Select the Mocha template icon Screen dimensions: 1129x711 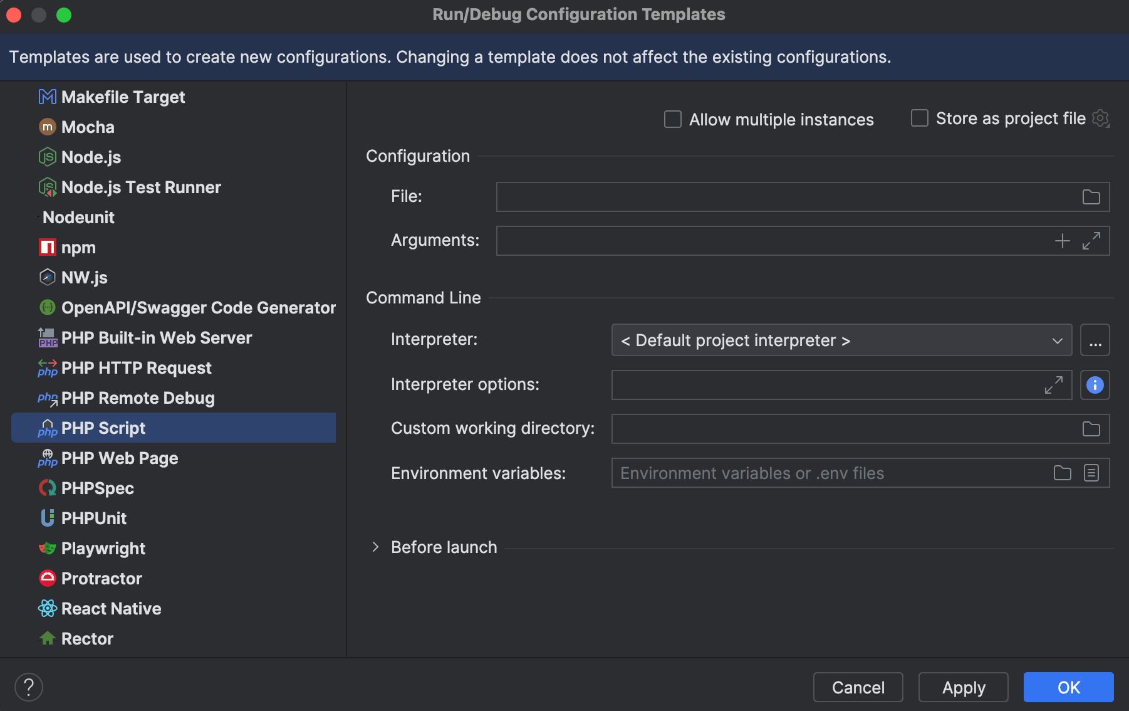[47, 127]
